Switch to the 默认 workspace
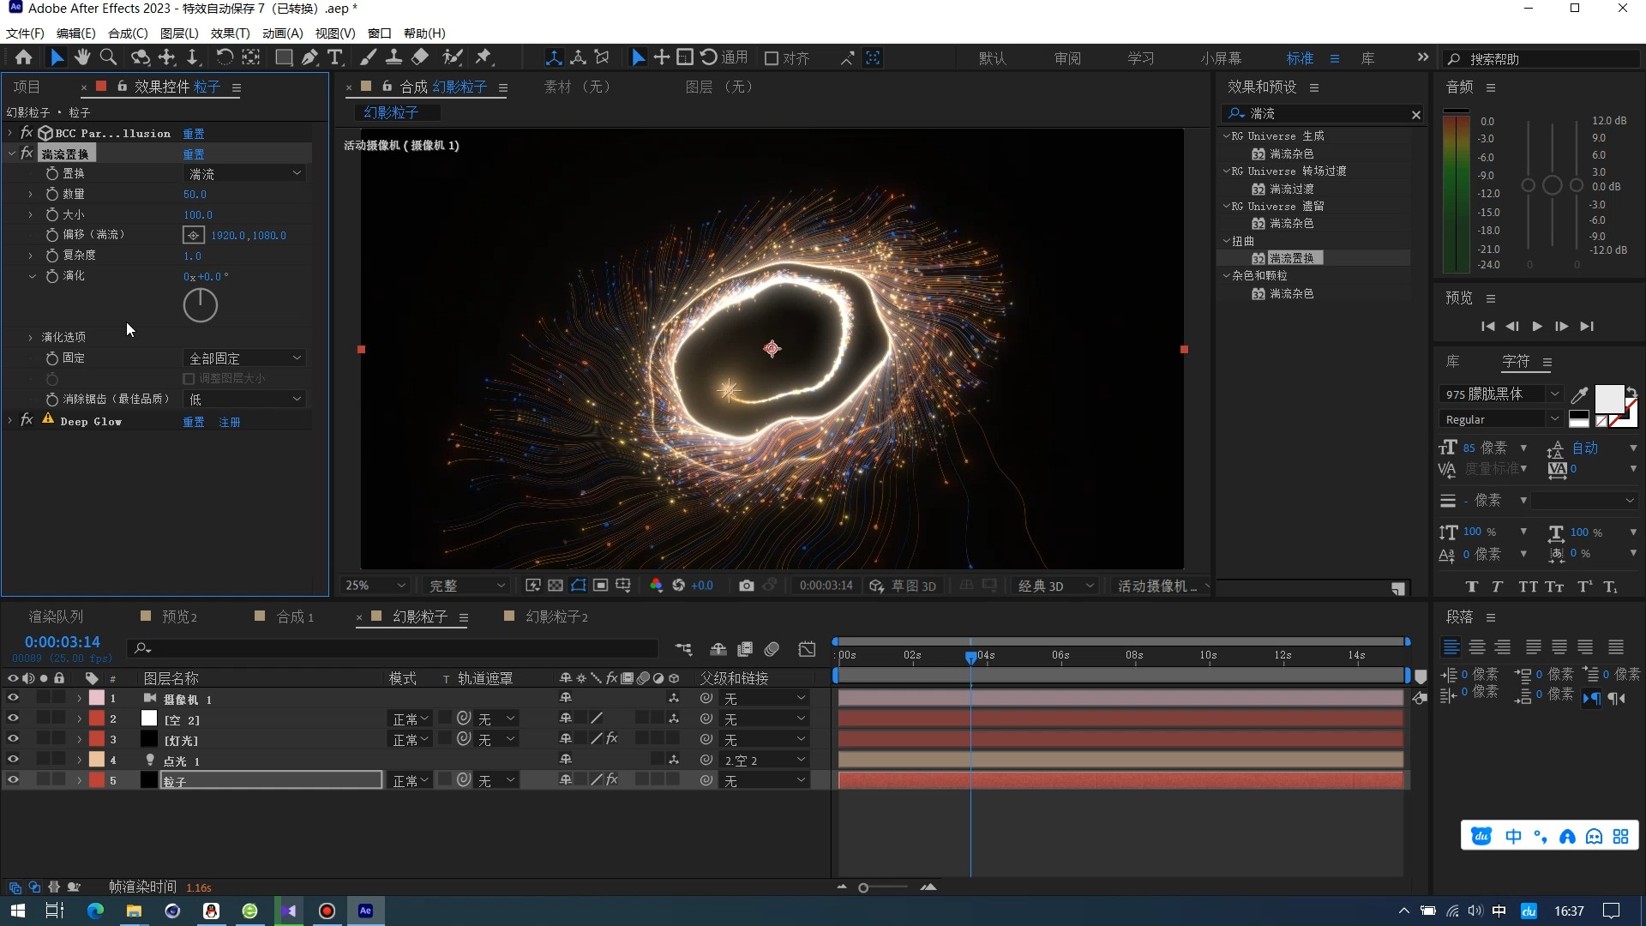This screenshot has height=926, width=1646. point(992,58)
